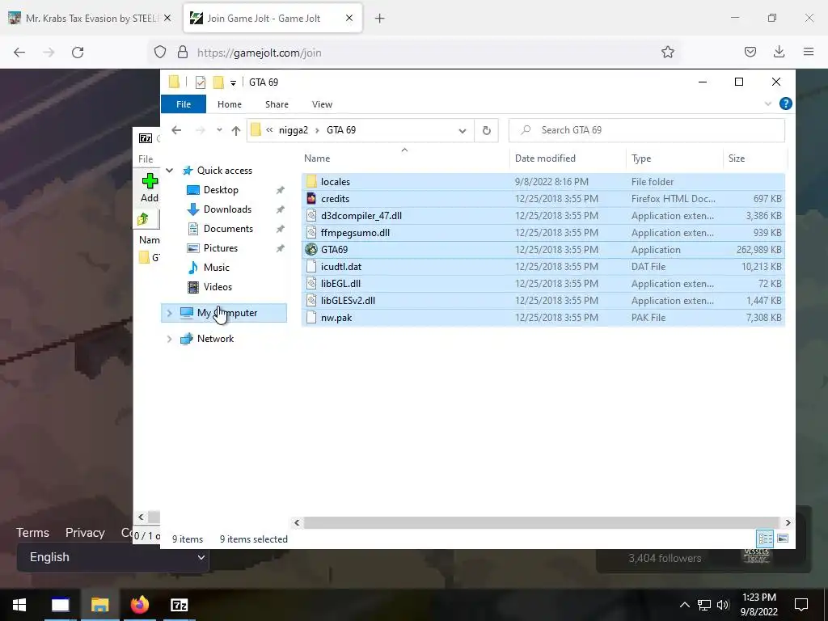Open the File ribbon tab
828x621 pixels.
(184, 104)
